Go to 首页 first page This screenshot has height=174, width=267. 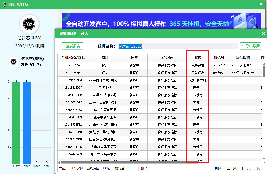coord(218,168)
